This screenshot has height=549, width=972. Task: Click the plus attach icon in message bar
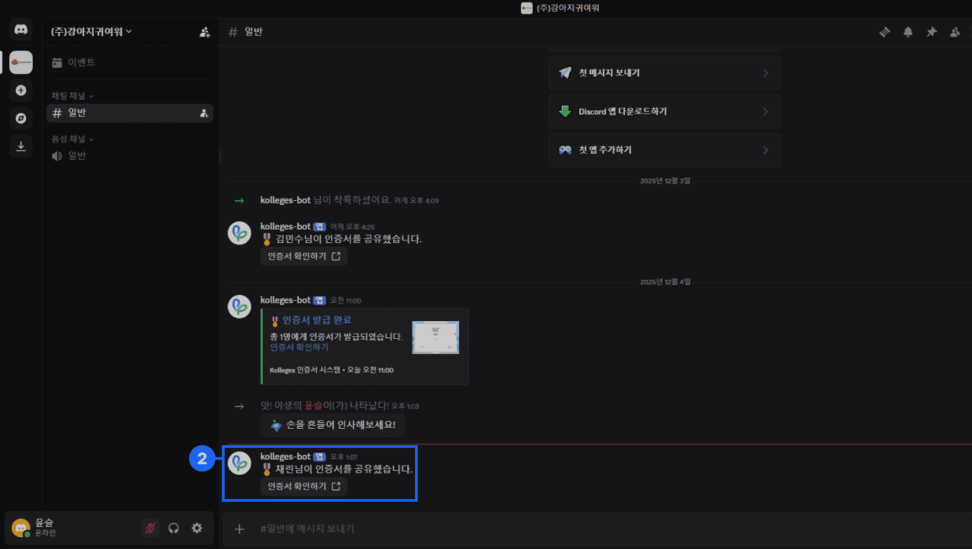pyautogui.click(x=239, y=529)
